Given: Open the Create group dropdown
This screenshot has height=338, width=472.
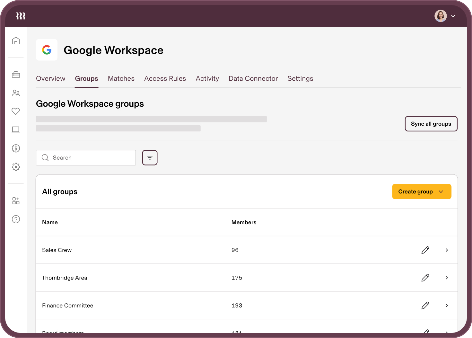Looking at the screenshot, I should 422,191.
